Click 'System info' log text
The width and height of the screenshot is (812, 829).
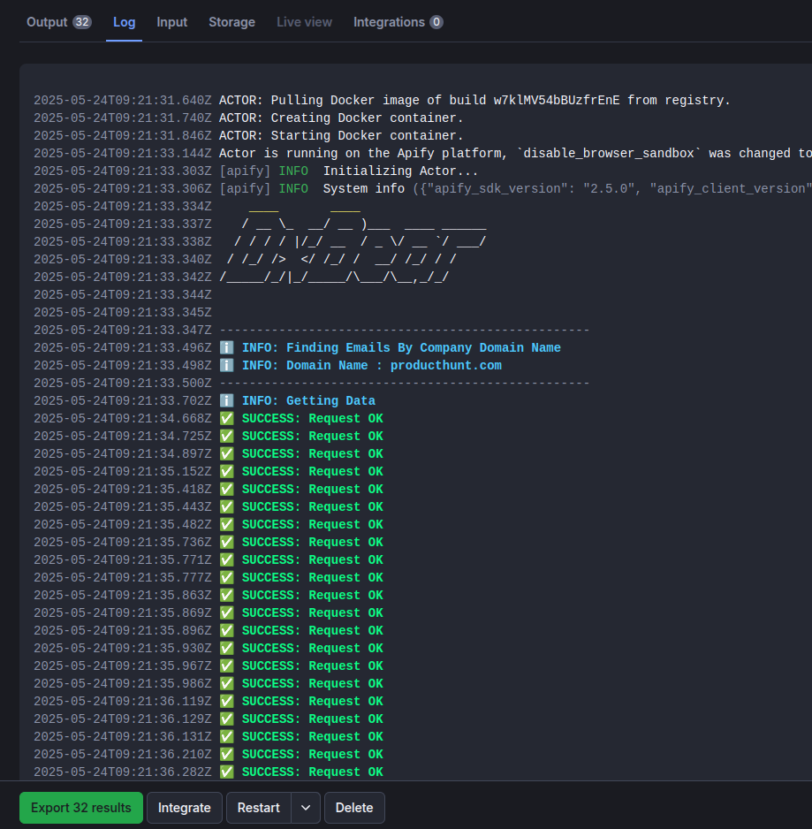click(364, 189)
